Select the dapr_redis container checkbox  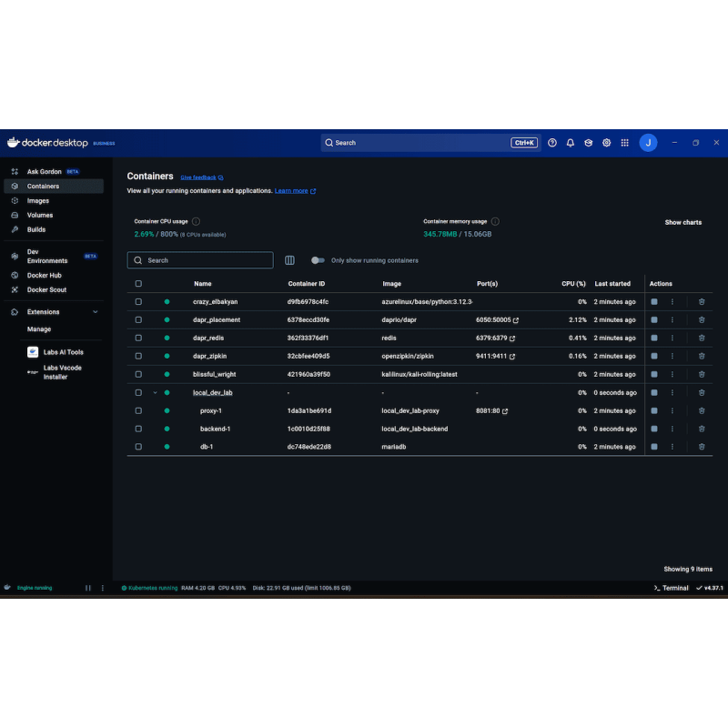tap(138, 338)
